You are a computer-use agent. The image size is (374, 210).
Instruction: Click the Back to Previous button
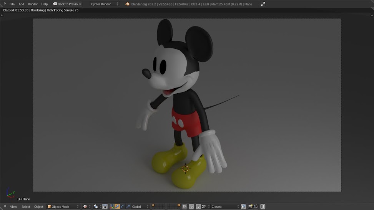pyautogui.click(x=67, y=4)
